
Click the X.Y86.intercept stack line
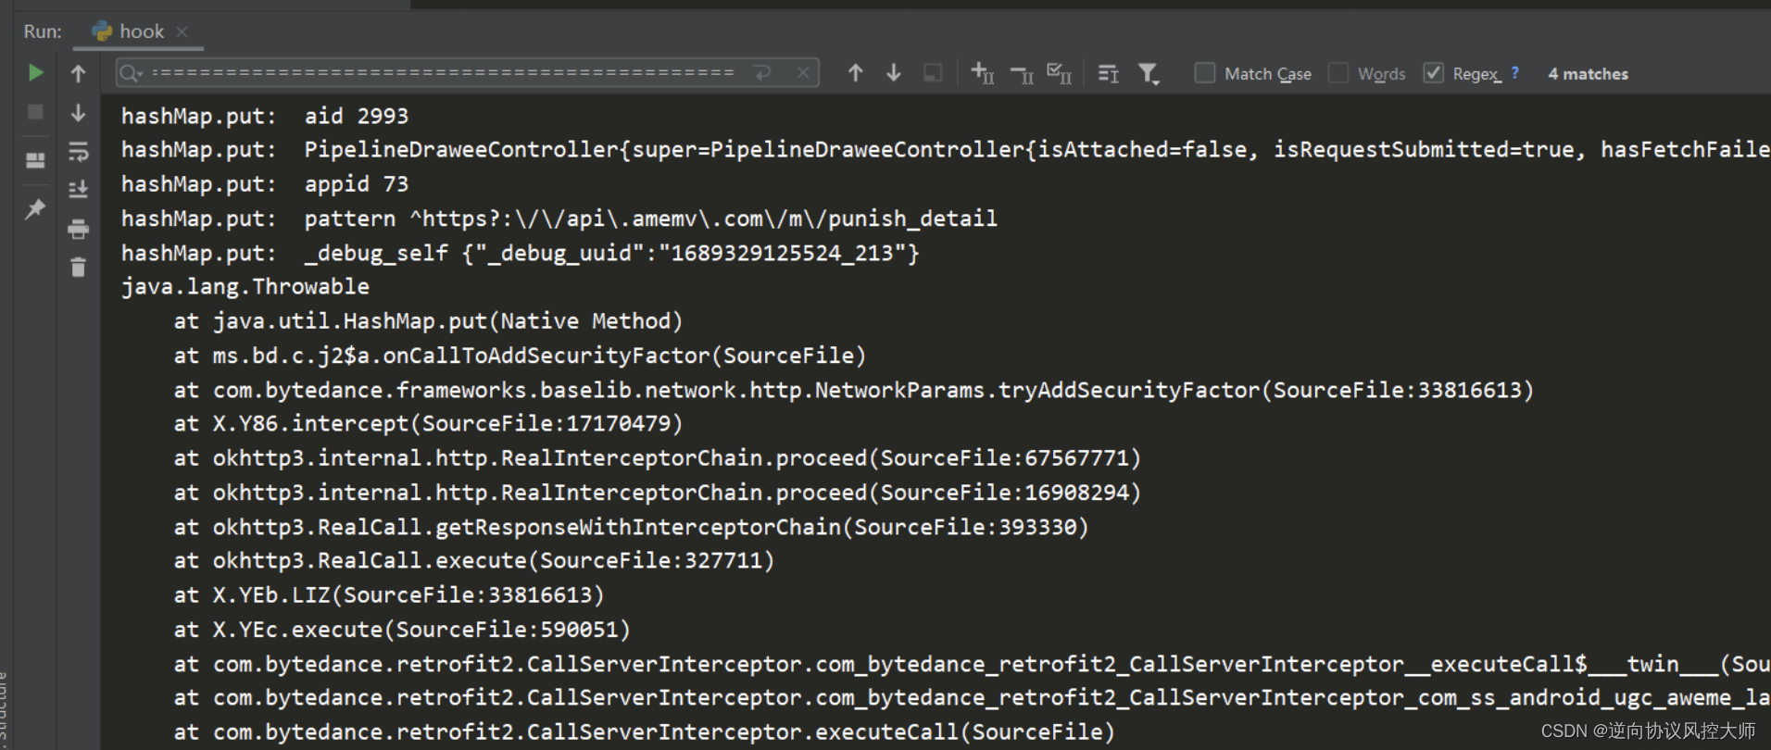(428, 424)
